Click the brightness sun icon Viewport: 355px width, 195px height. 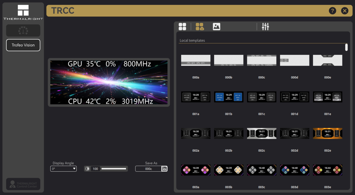tap(87, 169)
